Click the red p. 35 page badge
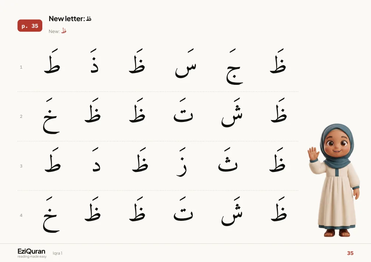 click(x=30, y=26)
